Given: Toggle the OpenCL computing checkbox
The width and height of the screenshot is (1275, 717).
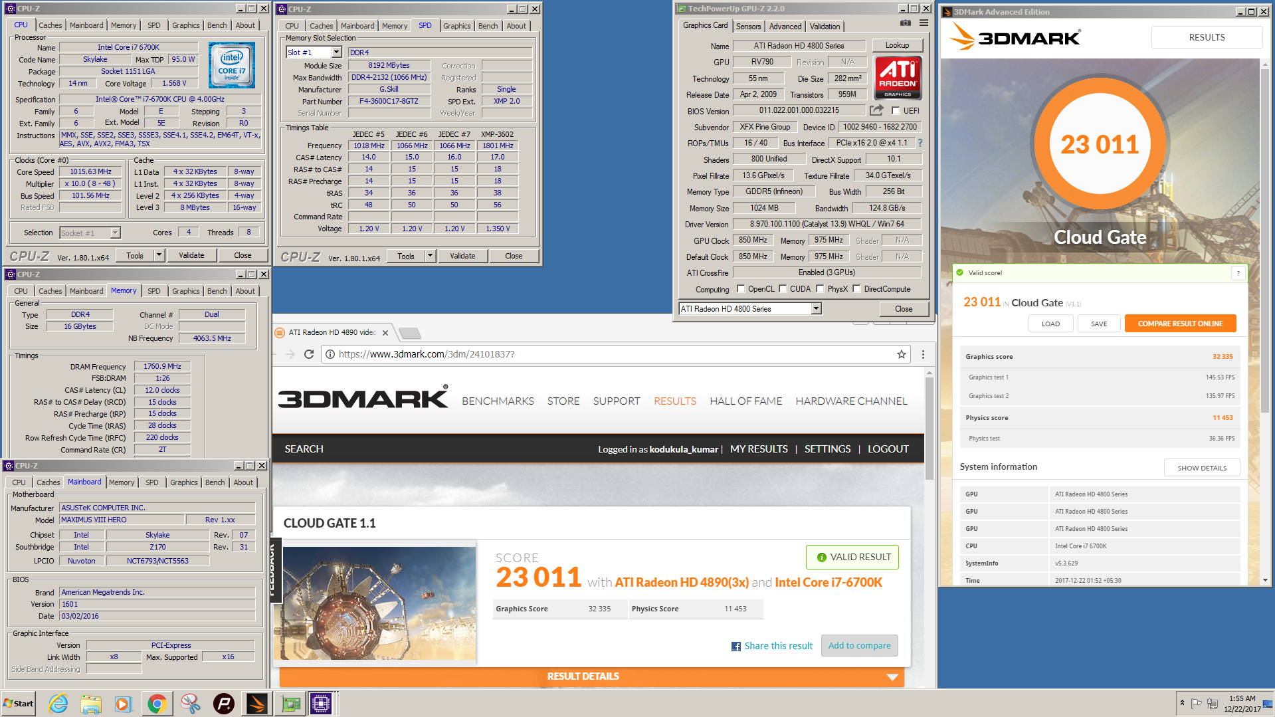Looking at the screenshot, I should pos(741,289).
